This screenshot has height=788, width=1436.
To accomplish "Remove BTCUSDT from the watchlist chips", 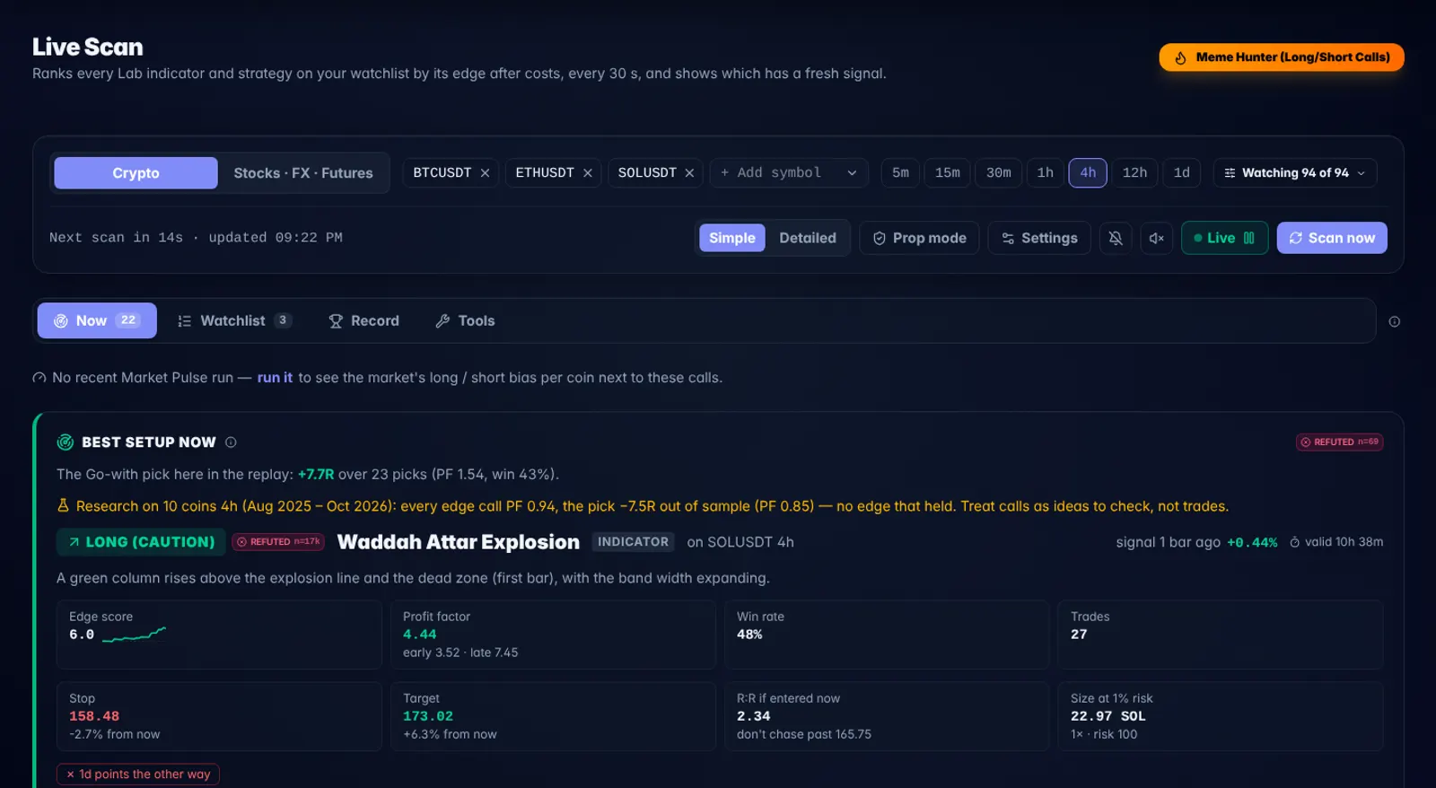I will [485, 173].
